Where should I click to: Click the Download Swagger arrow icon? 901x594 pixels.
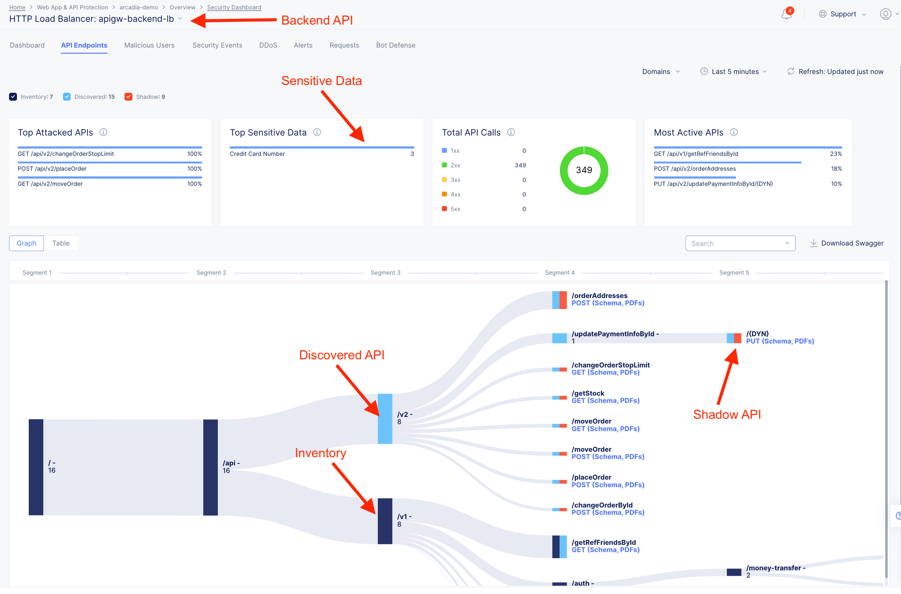click(813, 243)
